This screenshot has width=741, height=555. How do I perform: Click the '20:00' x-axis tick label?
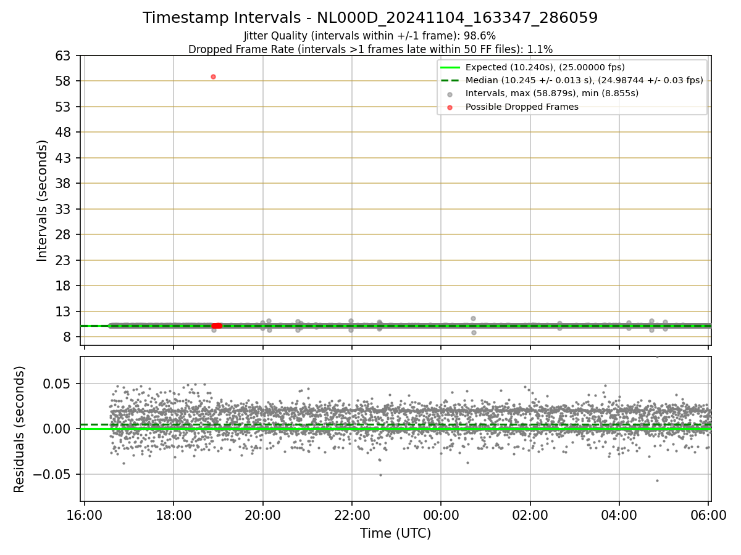point(263,514)
